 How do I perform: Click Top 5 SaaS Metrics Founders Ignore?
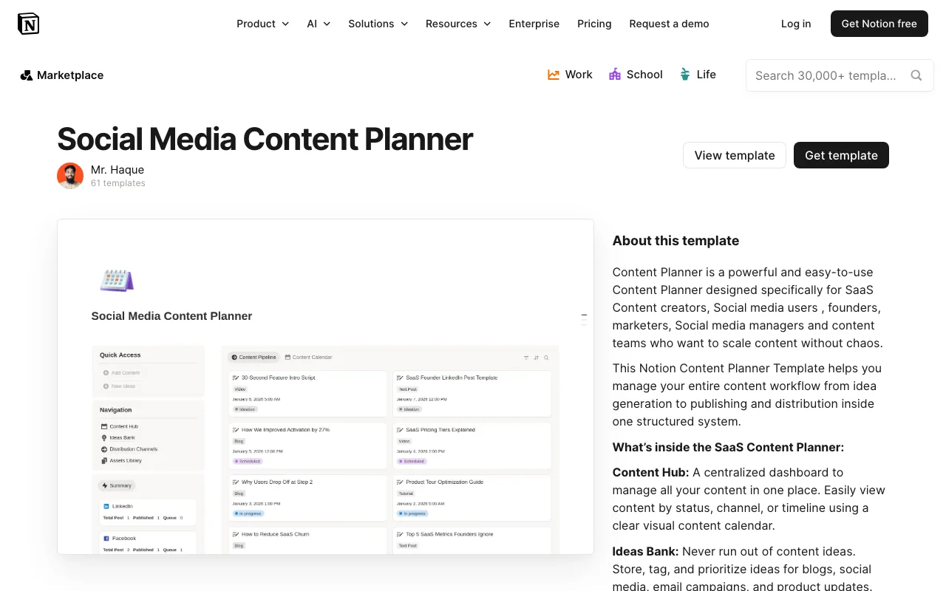(472, 540)
